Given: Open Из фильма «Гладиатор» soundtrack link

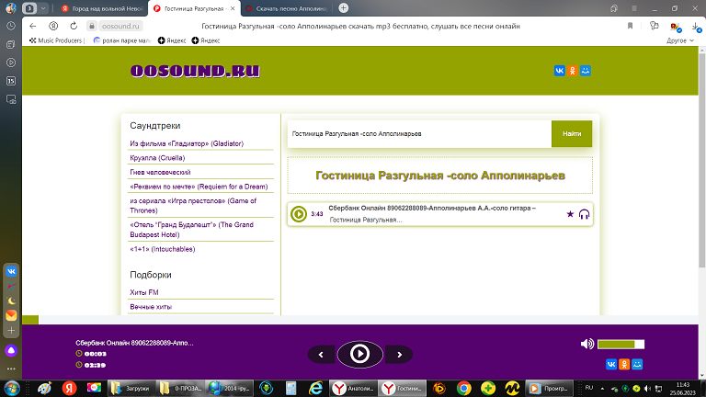Looking at the screenshot, I should [x=187, y=143].
